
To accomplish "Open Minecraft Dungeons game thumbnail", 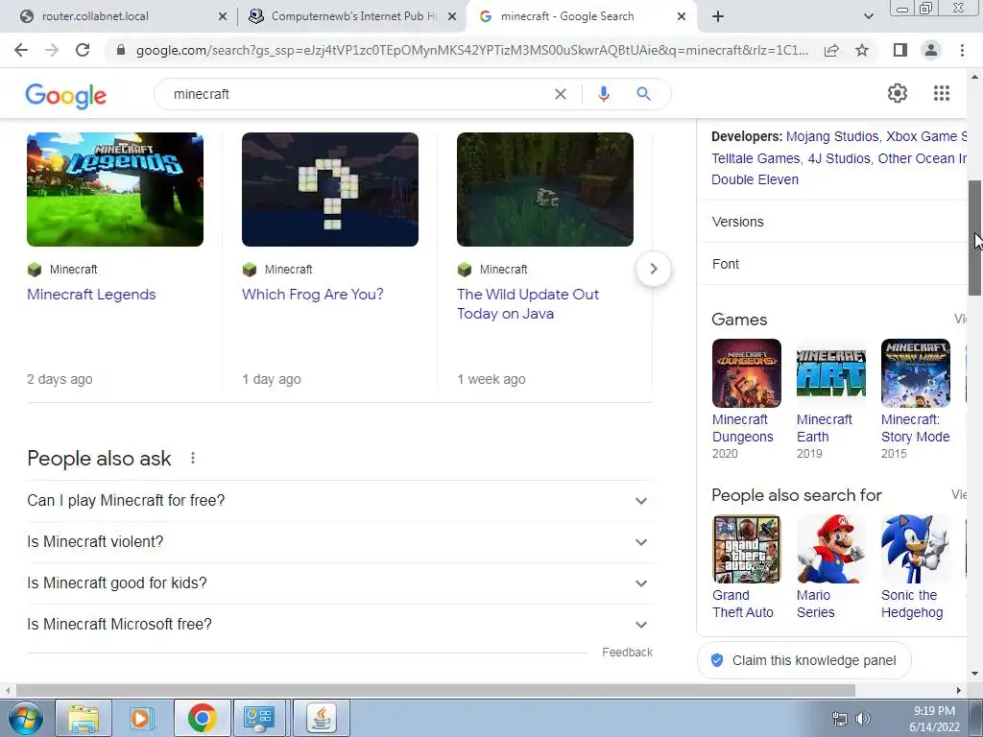I will (x=746, y=373).
